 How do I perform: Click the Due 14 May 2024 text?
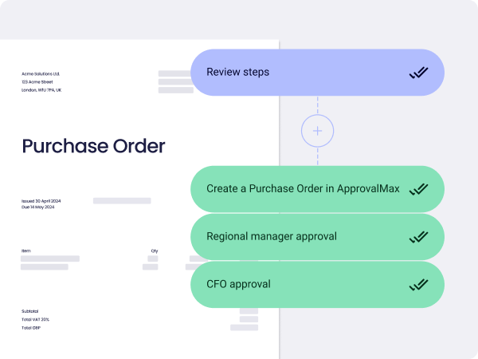pyautogui.click(x=37, y=207)
